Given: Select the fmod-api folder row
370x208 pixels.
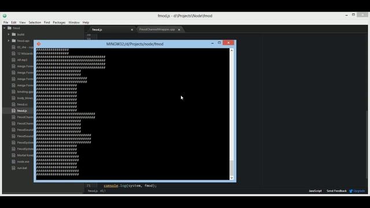Looking at the screenshot, I should pyautogui.click(x=23, y=41).
